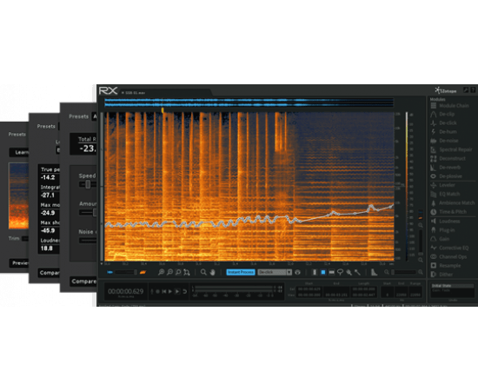Click the record button
478x391 pixels.
click(x=157, y=292)
